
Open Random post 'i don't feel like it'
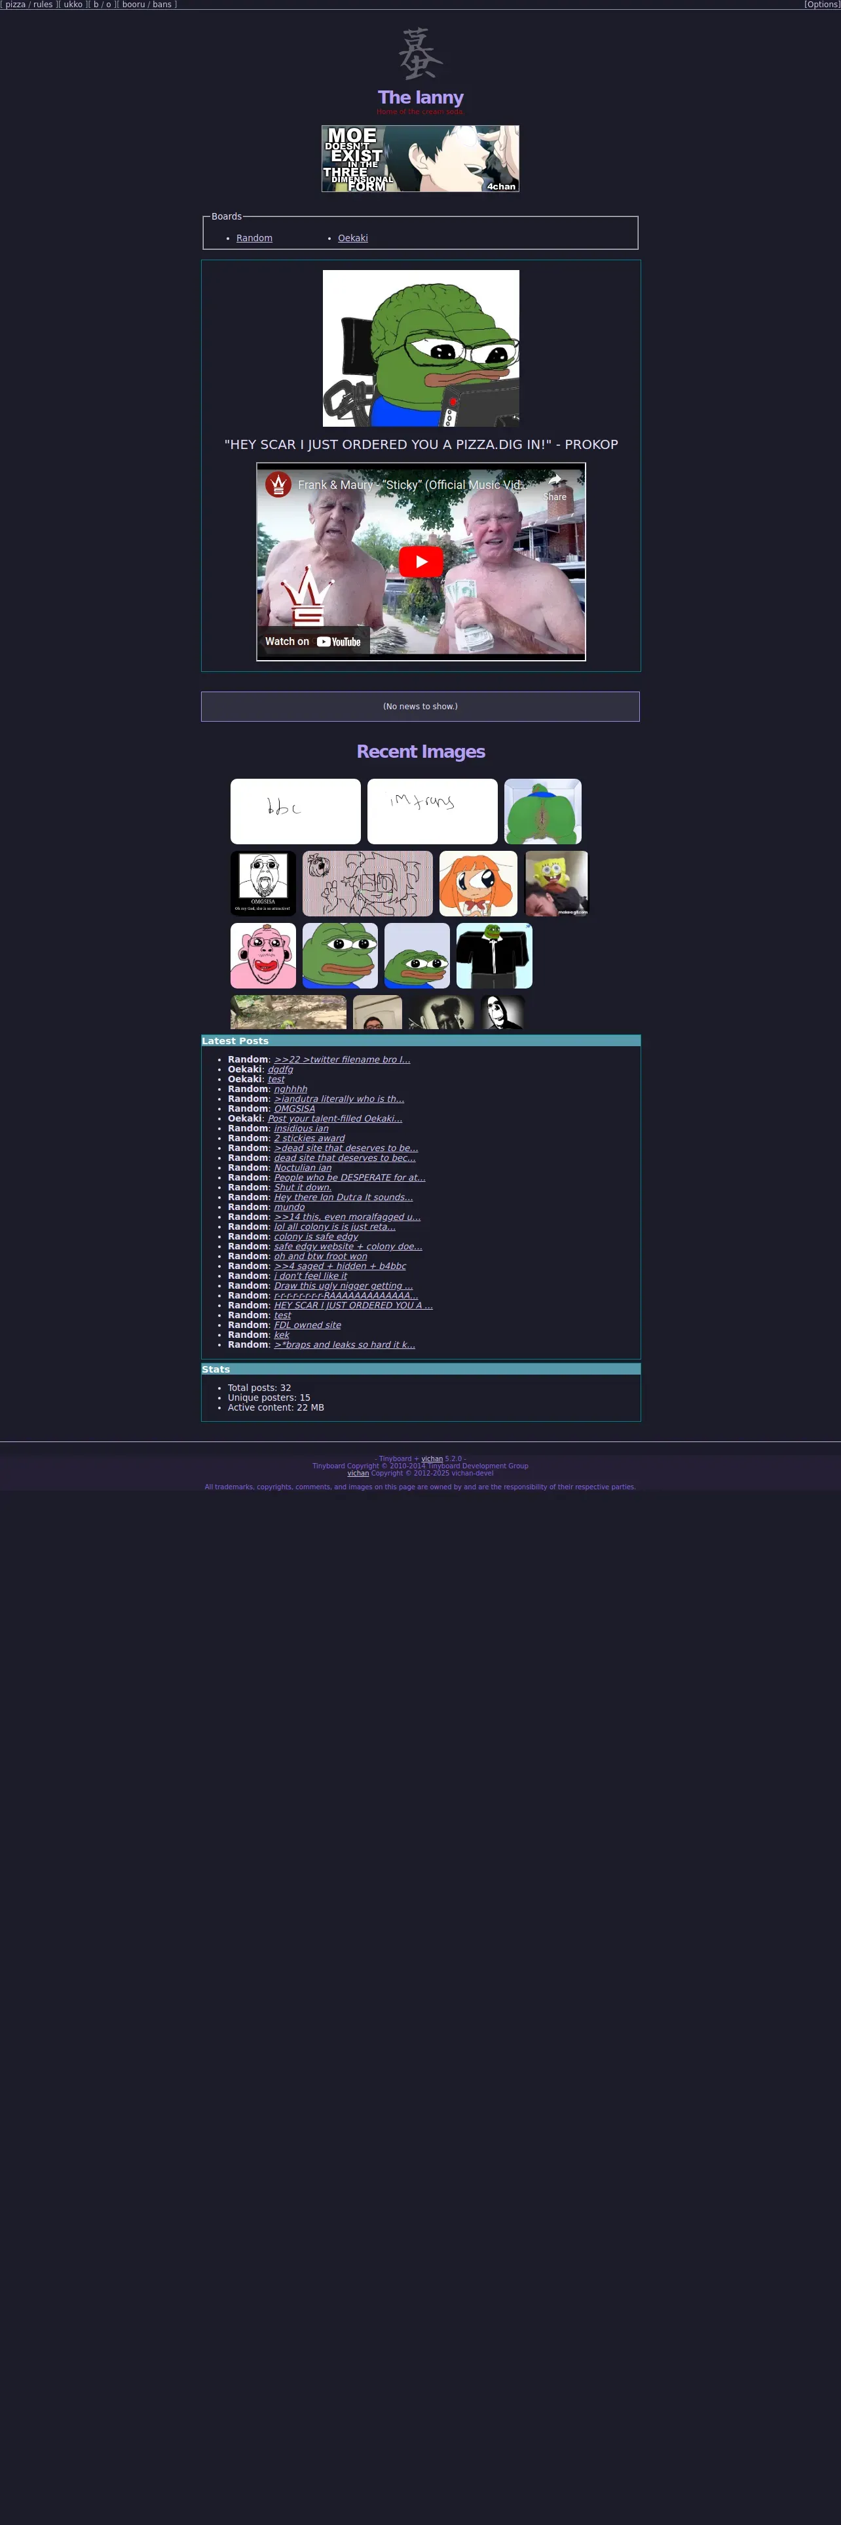tap(310, 1275)
